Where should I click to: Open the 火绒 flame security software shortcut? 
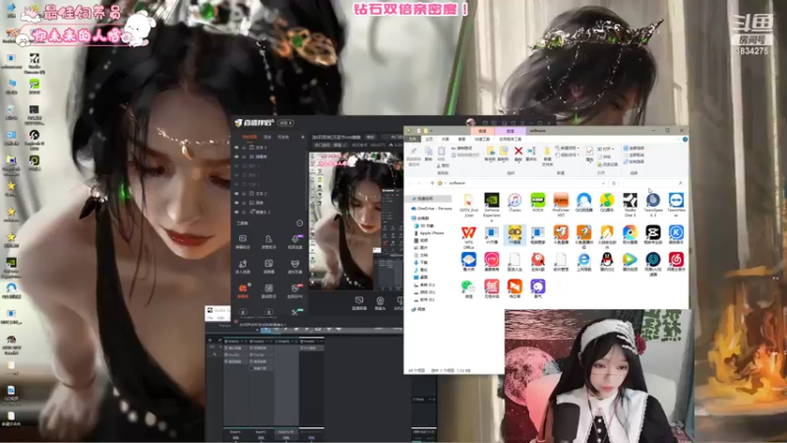point(607,236)
